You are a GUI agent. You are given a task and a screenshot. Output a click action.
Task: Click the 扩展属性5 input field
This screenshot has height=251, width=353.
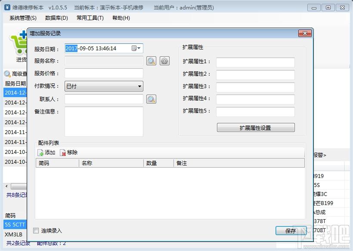[x=256, y=112]
